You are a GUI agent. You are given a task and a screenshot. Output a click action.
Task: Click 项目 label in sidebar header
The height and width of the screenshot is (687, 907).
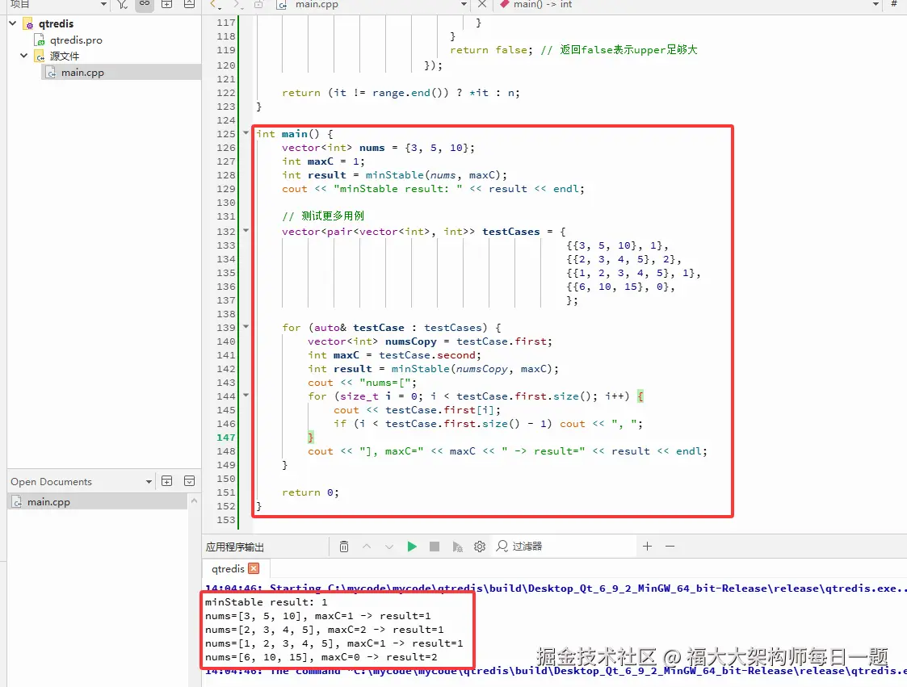coord(19,4)
